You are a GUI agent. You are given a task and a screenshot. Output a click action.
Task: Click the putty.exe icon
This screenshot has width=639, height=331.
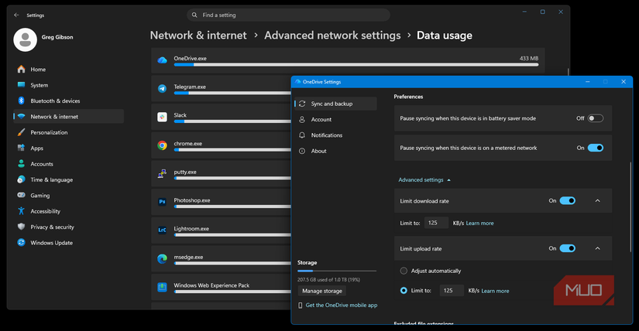click(x=162, y=173)
